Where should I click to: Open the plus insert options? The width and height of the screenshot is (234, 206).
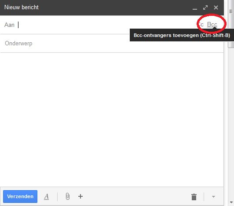click(x=80, y=196)
